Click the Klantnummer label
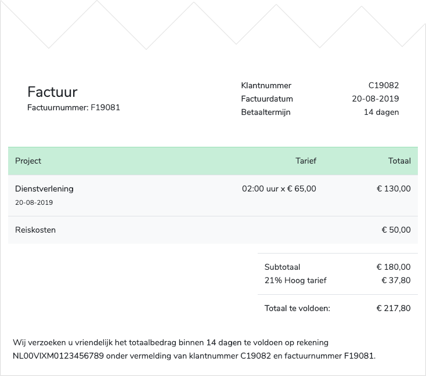426x376 pixels. [266, 85]
